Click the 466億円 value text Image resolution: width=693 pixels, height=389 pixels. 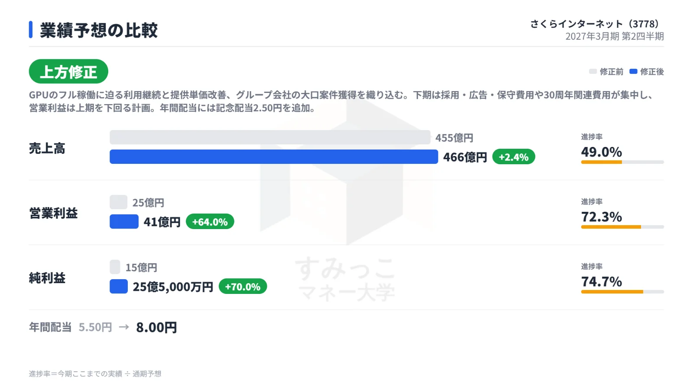[x=465, y=157]
